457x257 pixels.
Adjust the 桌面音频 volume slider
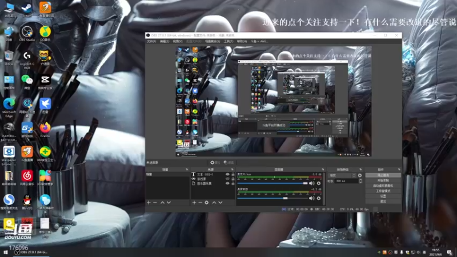(x=272, y=198)
